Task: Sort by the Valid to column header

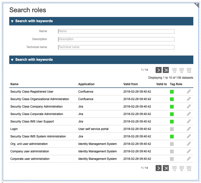Action: point(161,84)
